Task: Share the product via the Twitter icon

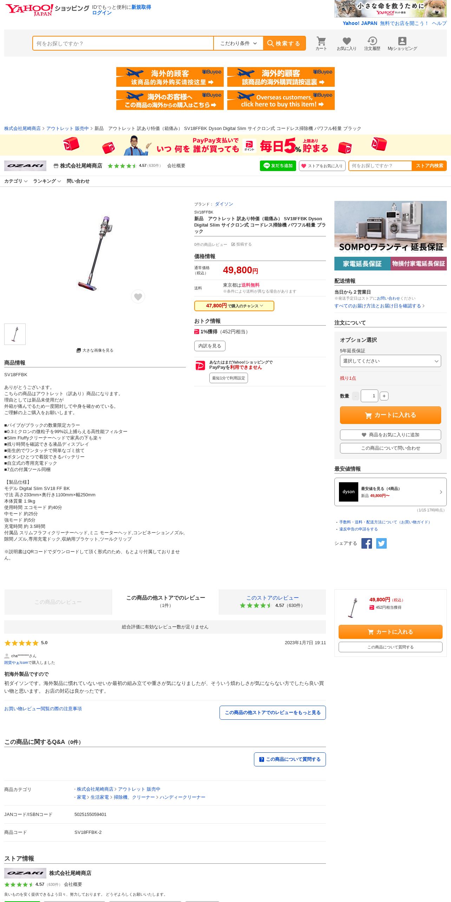Action: click(x=381, y=543)
